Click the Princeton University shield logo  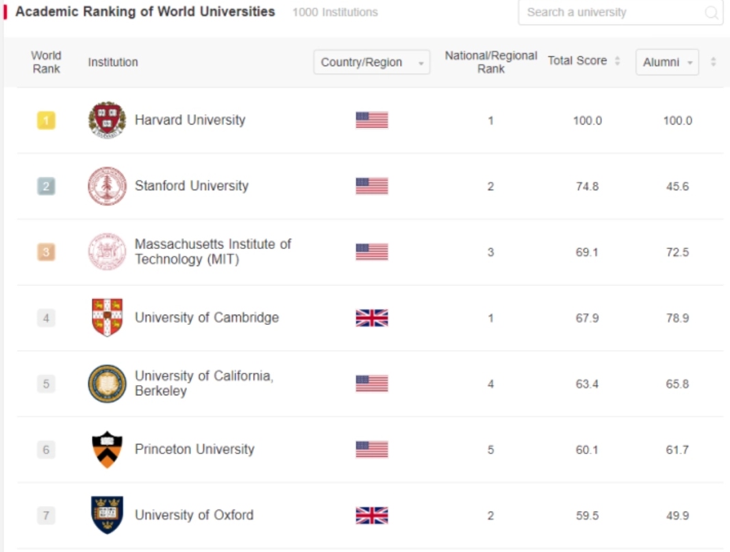(x=107, y=449)
